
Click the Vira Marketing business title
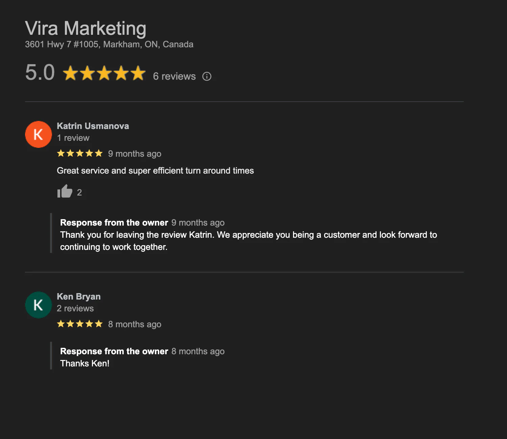[x=86, y=28]
